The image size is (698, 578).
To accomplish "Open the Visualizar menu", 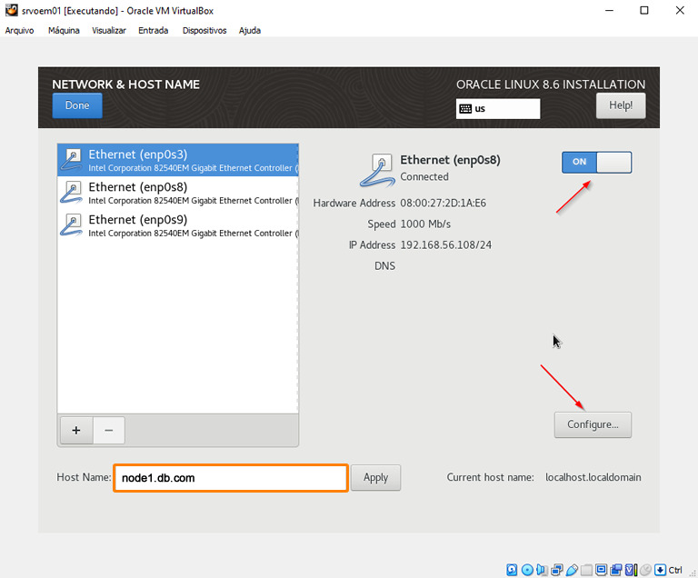I will coord(109,30).
